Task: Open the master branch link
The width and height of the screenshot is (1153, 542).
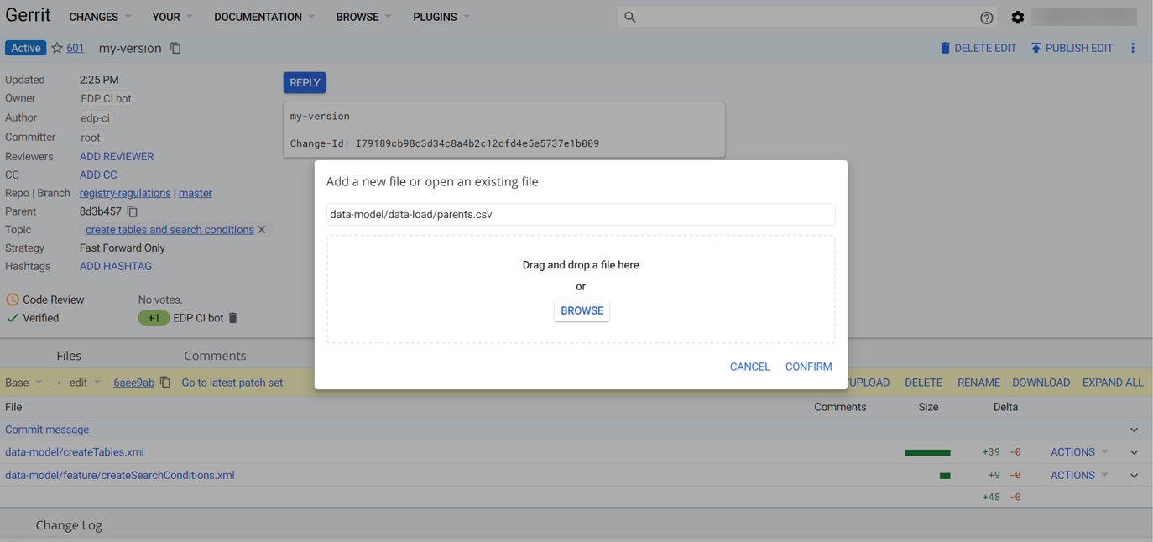Action: 196,193
